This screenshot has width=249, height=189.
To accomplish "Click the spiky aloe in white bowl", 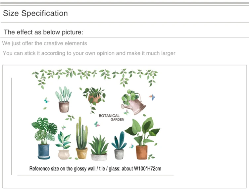I will [99, 147].
